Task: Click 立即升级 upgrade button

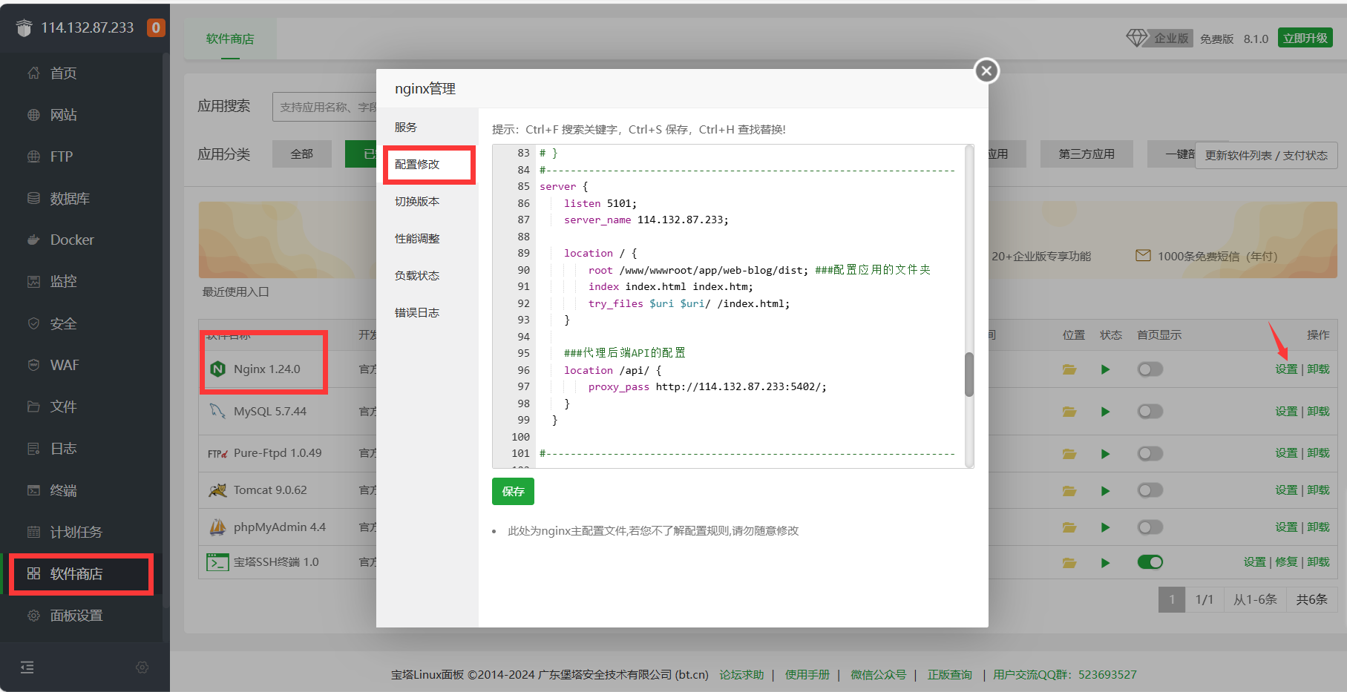Action: coord(1305,38)
